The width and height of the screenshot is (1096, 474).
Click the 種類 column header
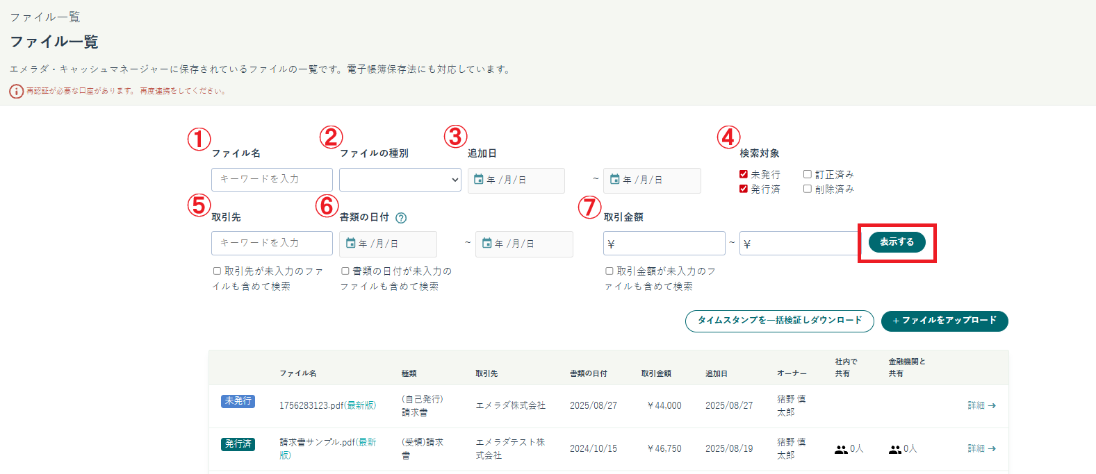409,373
